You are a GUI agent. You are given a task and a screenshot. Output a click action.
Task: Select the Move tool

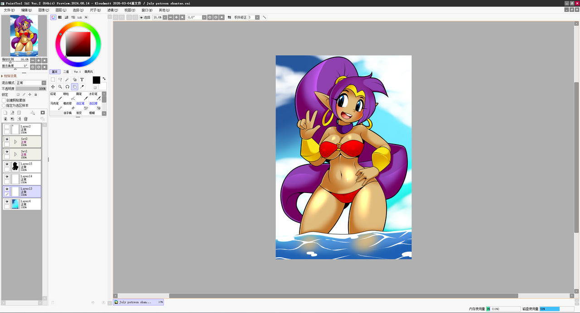tap(53, 87)
